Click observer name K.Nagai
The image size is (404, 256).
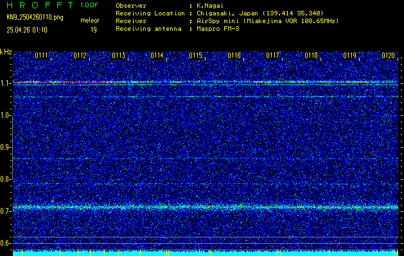pyautogui.click(x=209, y=5)
